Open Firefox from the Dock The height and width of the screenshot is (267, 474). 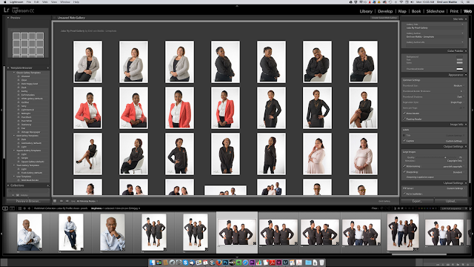click(218, 263)
